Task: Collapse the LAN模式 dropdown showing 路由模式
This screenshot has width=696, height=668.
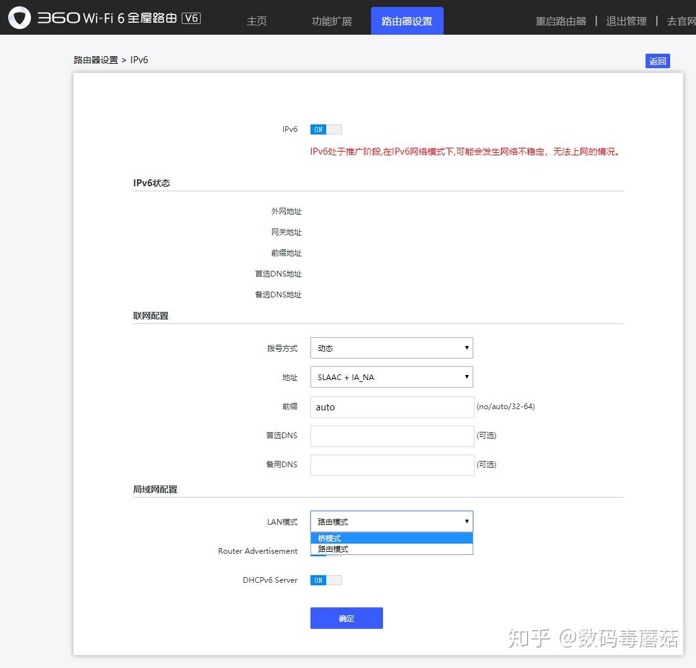Action: click(391, 522)
